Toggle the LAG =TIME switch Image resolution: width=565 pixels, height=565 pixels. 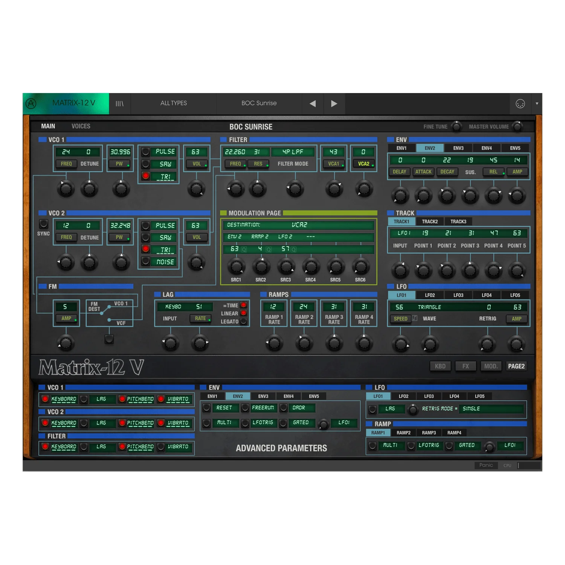click(x=244, y=305)
